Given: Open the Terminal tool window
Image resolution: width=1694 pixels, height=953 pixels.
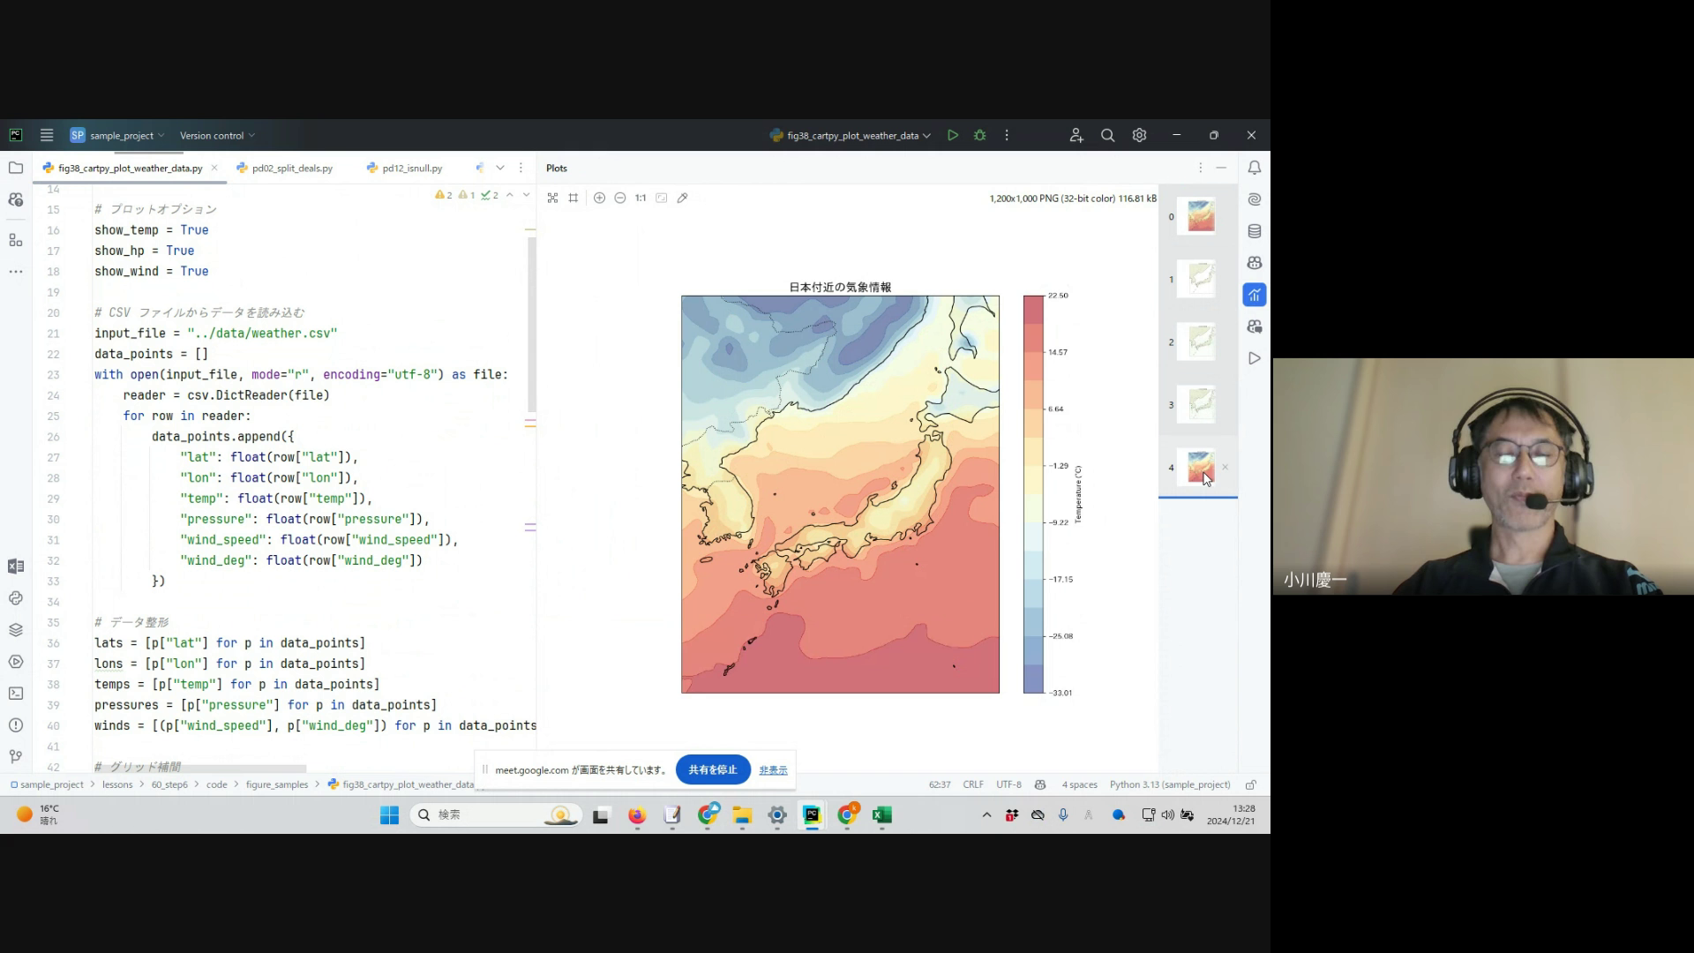Looking at the screenshot, I should [x=15, y=694].
